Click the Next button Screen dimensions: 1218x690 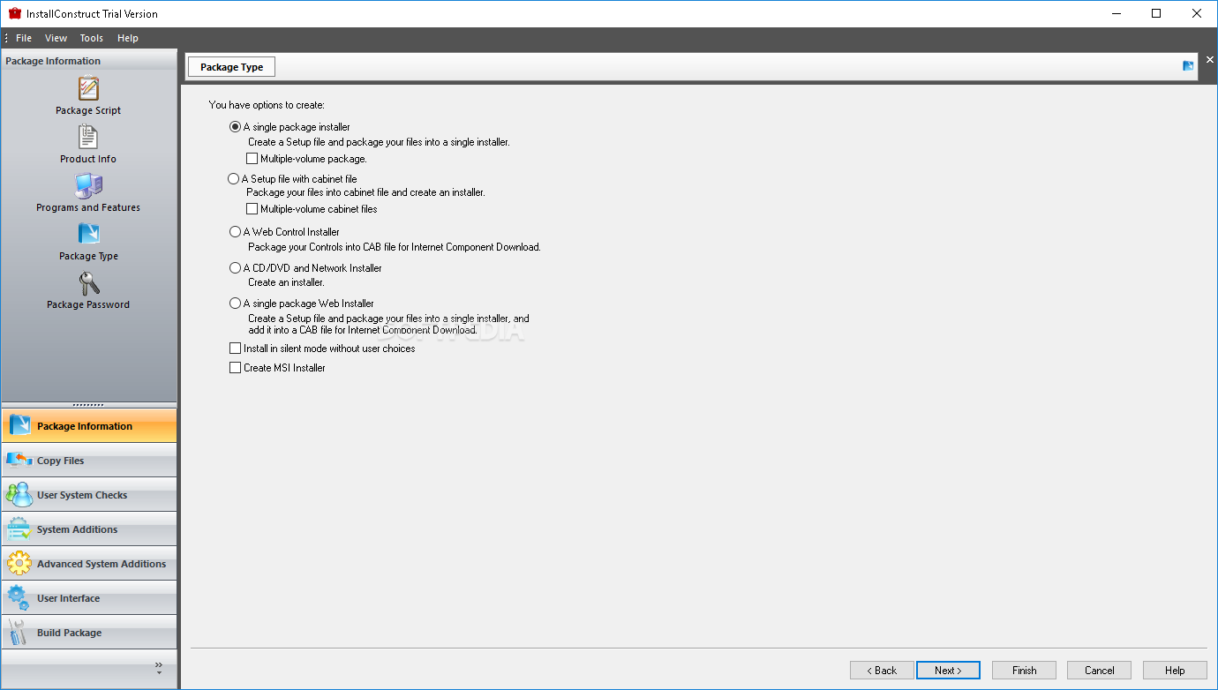(948, 671)
